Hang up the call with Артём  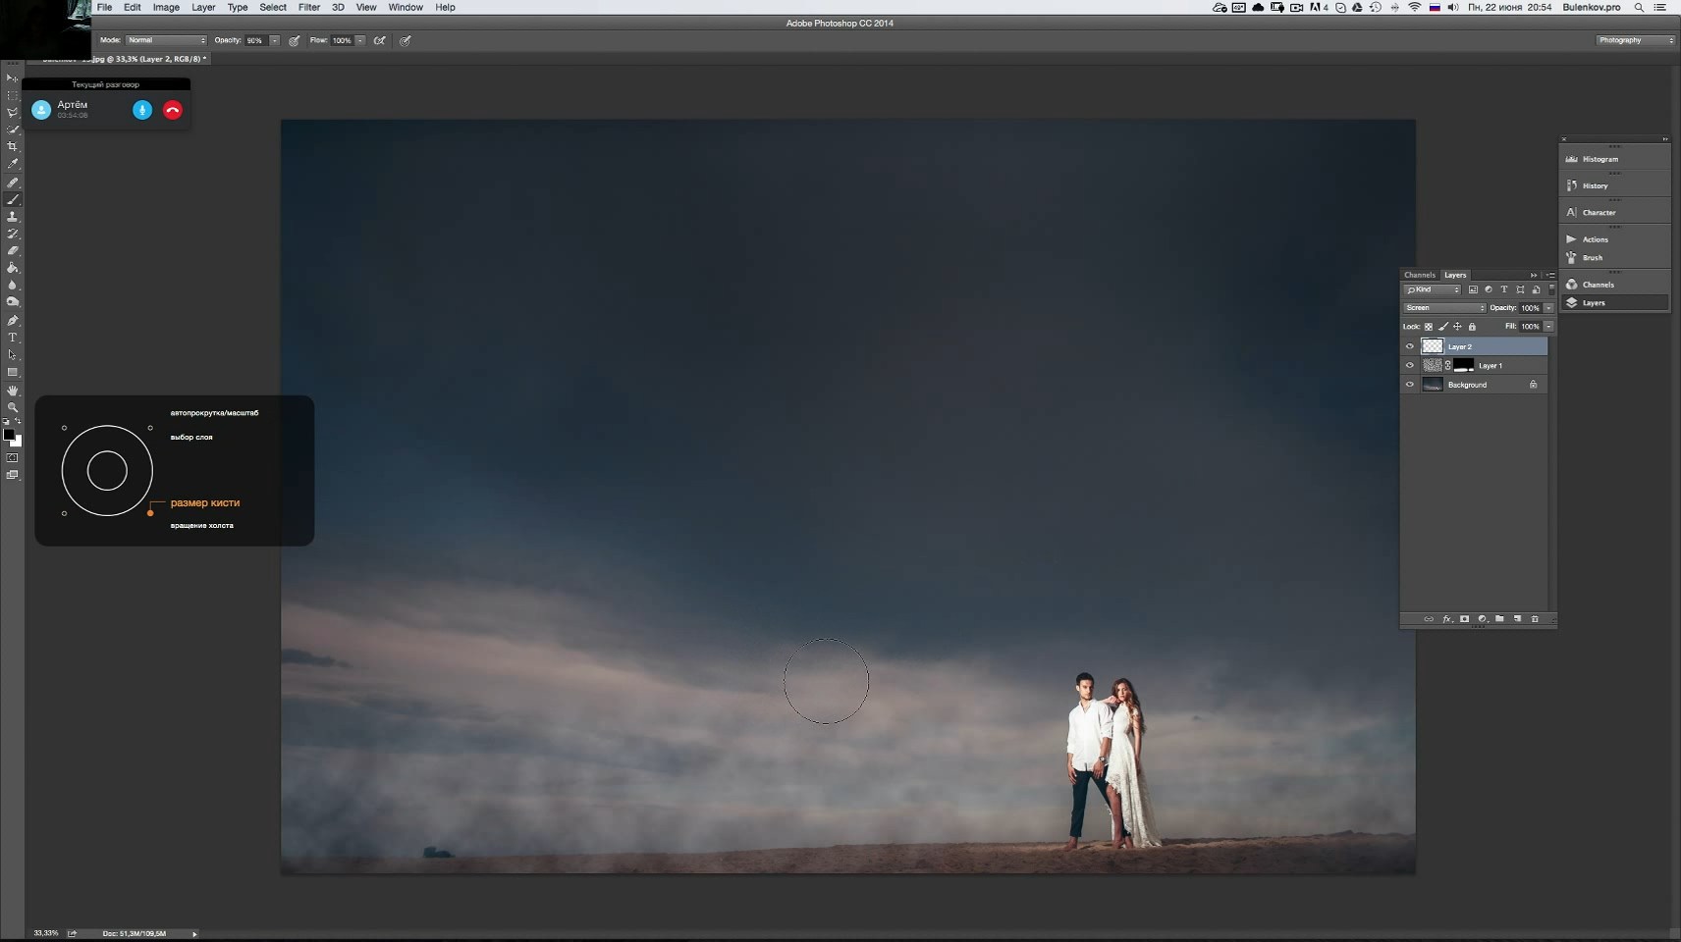[x=173, y=110]
